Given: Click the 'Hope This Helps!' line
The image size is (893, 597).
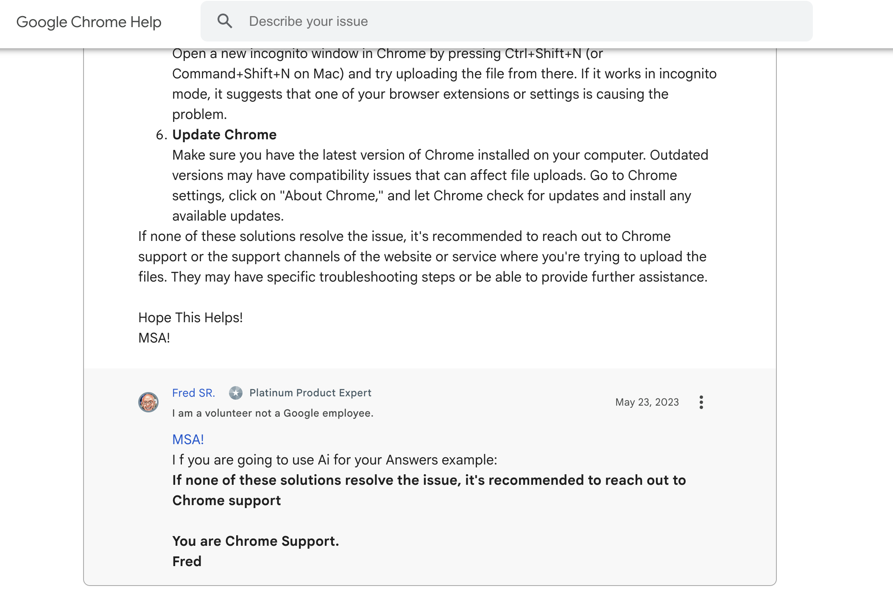Looking at the screenshot, I should (x=190, y=318).
